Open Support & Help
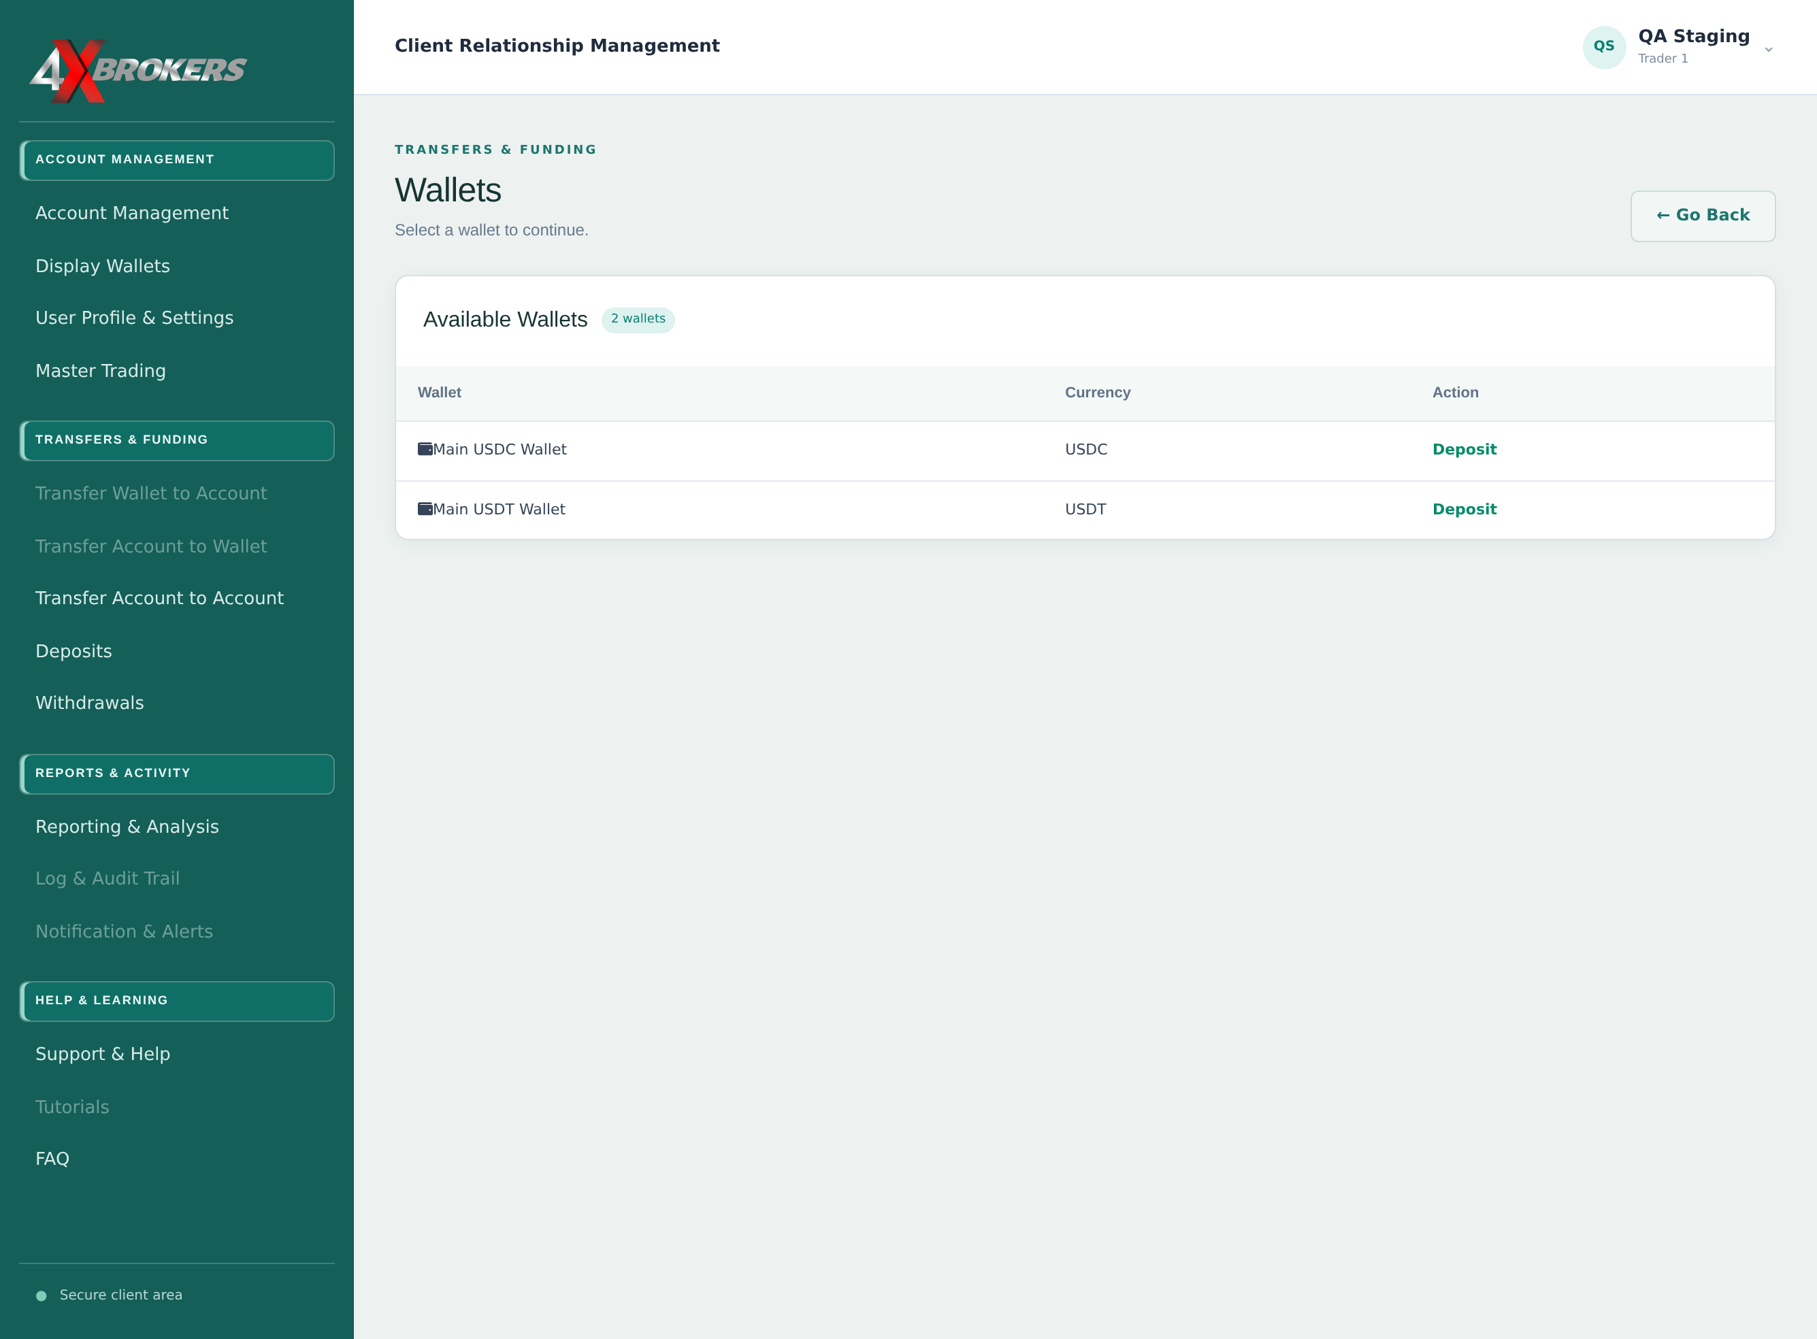Image resolution: width=1817 pixels, height=1339 pixels. tap(103, 1055)
